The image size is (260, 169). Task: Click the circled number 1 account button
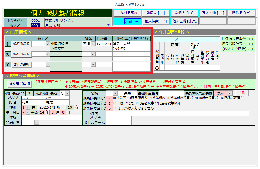[7, 44]
